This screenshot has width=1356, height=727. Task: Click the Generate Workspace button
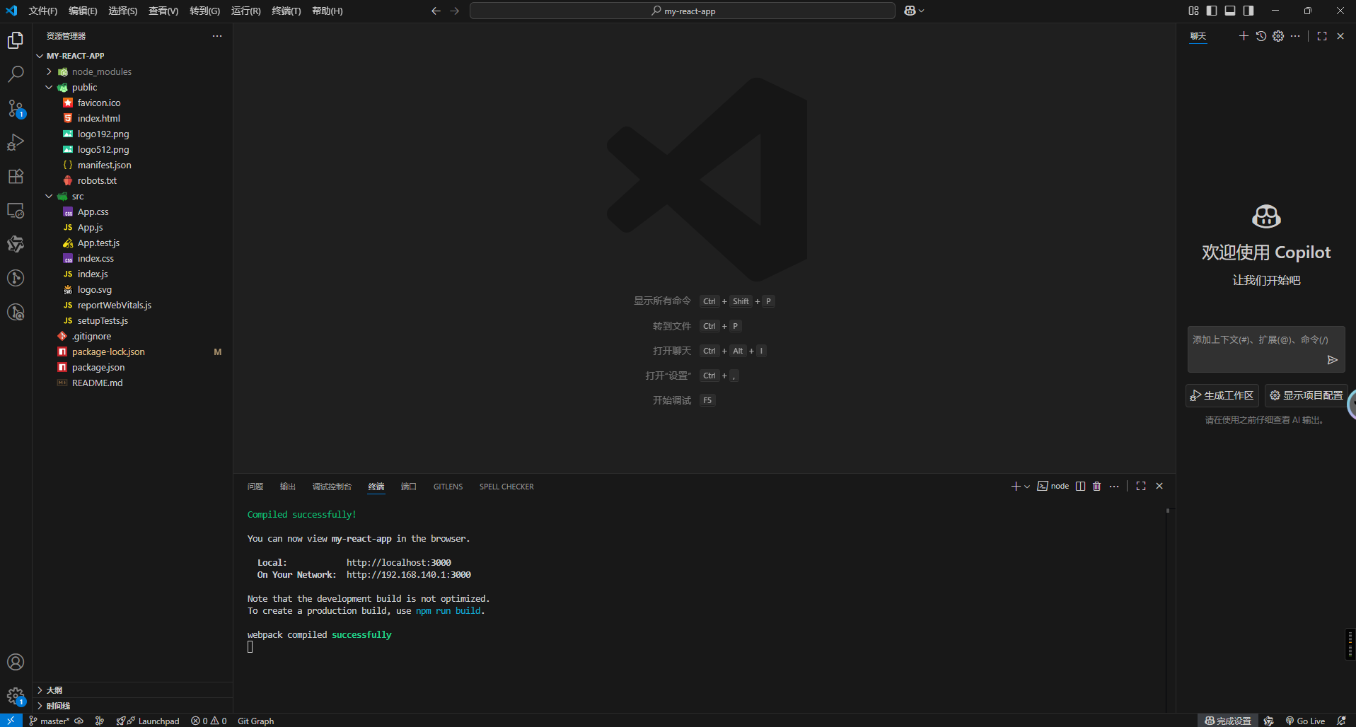click(1222, 395)
